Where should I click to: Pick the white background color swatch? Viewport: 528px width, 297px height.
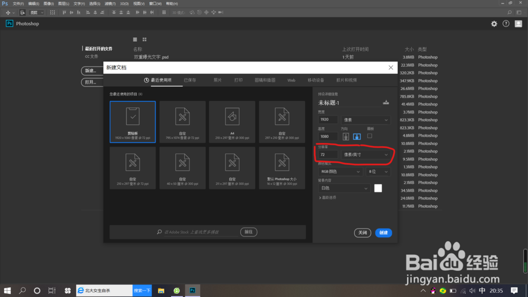(378, 188)
